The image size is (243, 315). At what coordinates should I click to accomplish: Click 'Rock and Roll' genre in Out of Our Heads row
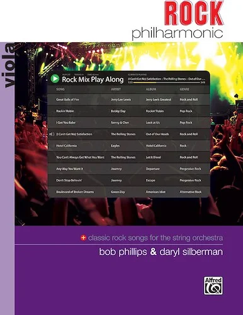188,134
